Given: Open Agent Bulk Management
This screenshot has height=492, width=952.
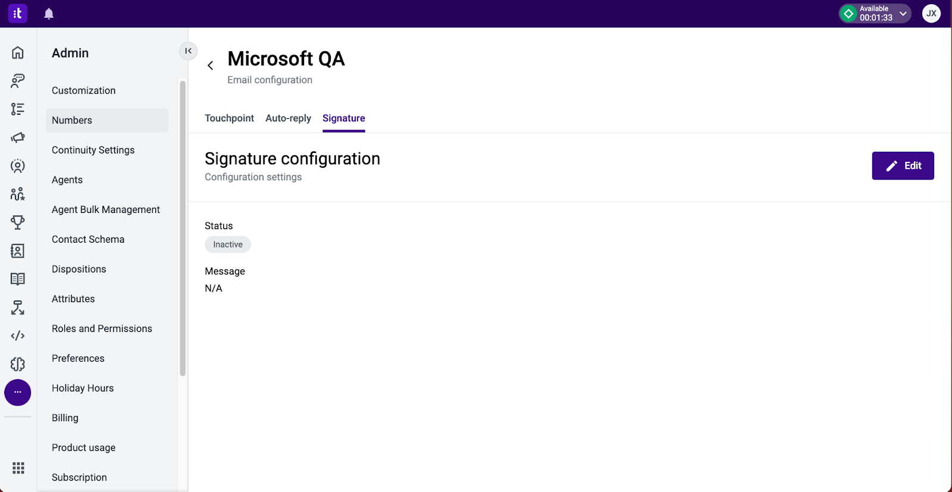Looking at the screenshot, I should (x=107, y=209).
